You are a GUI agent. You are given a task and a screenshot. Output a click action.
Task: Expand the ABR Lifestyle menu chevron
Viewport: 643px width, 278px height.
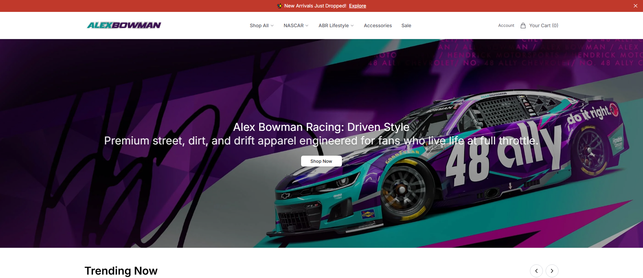tap(352, 25)
